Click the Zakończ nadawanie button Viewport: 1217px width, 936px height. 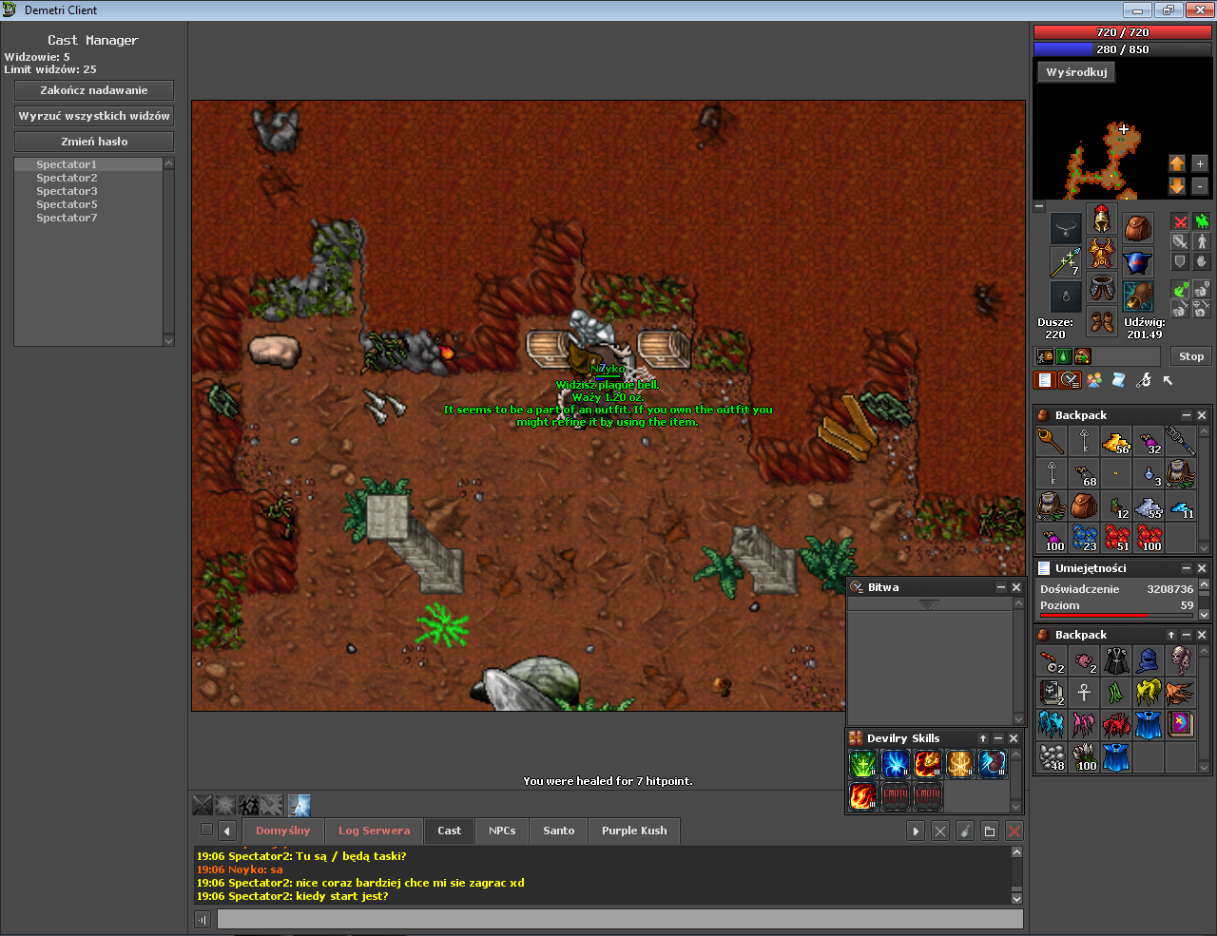pyautogui.click(x=94, y=90)
